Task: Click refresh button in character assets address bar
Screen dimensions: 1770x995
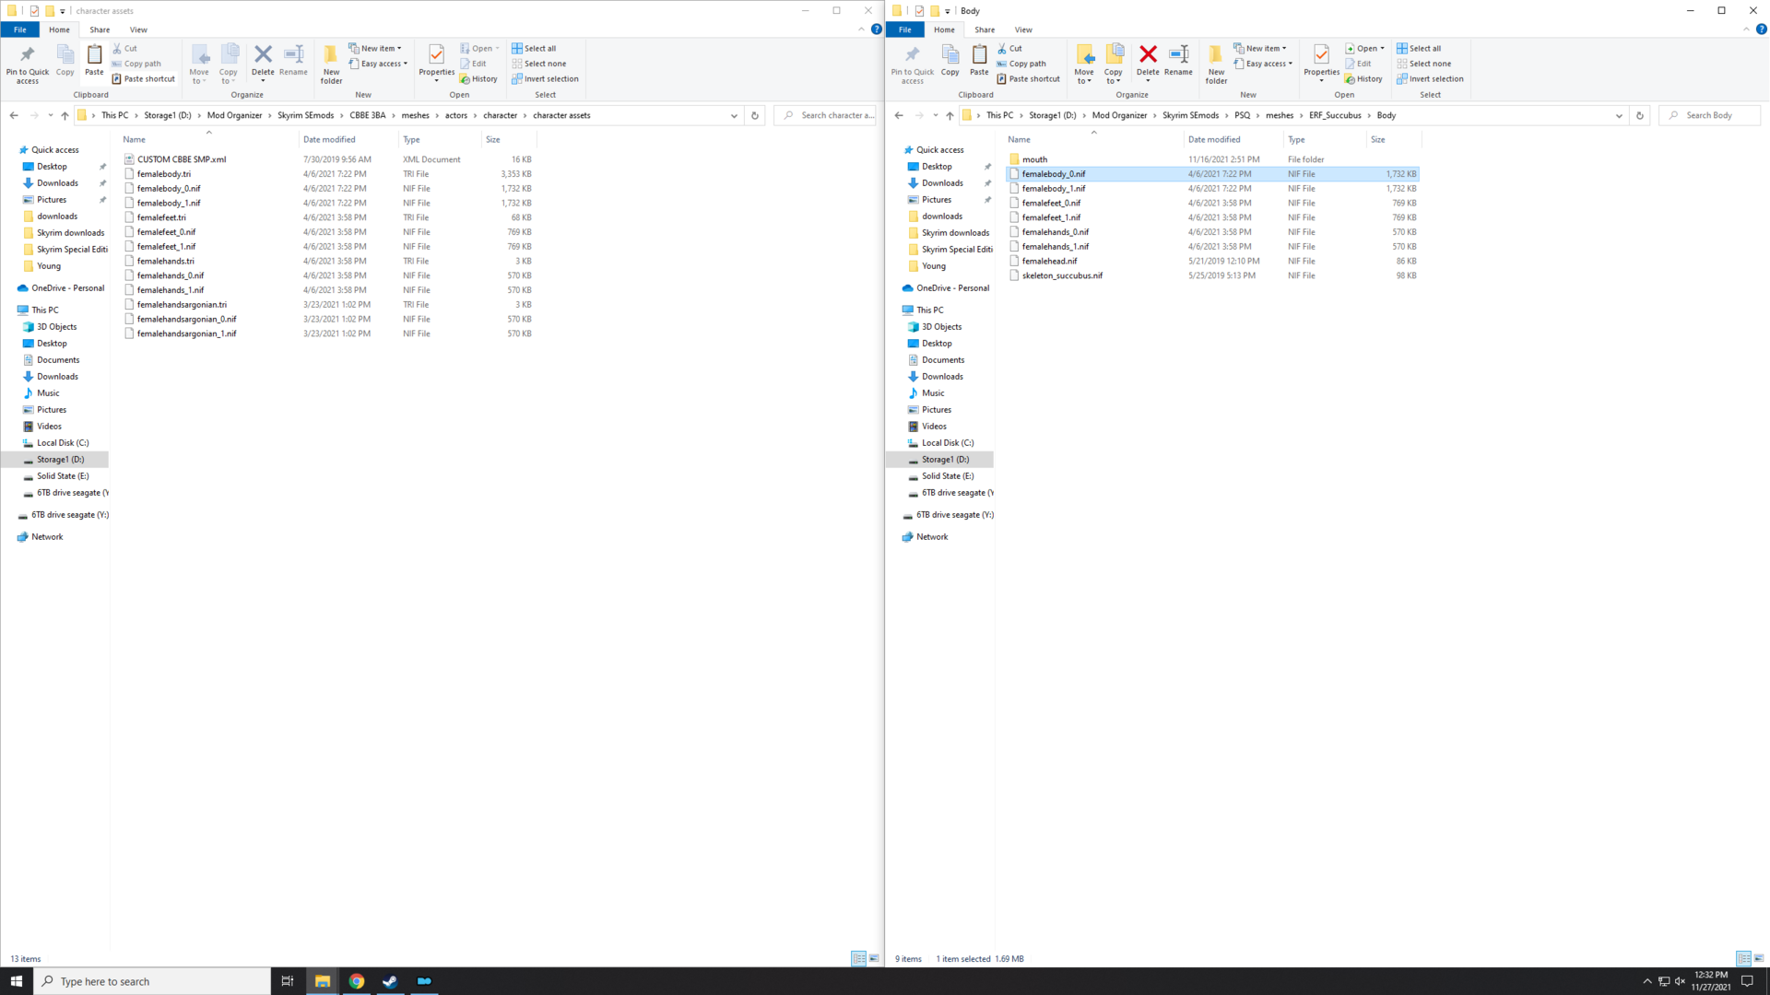Action: click(755, 115)
